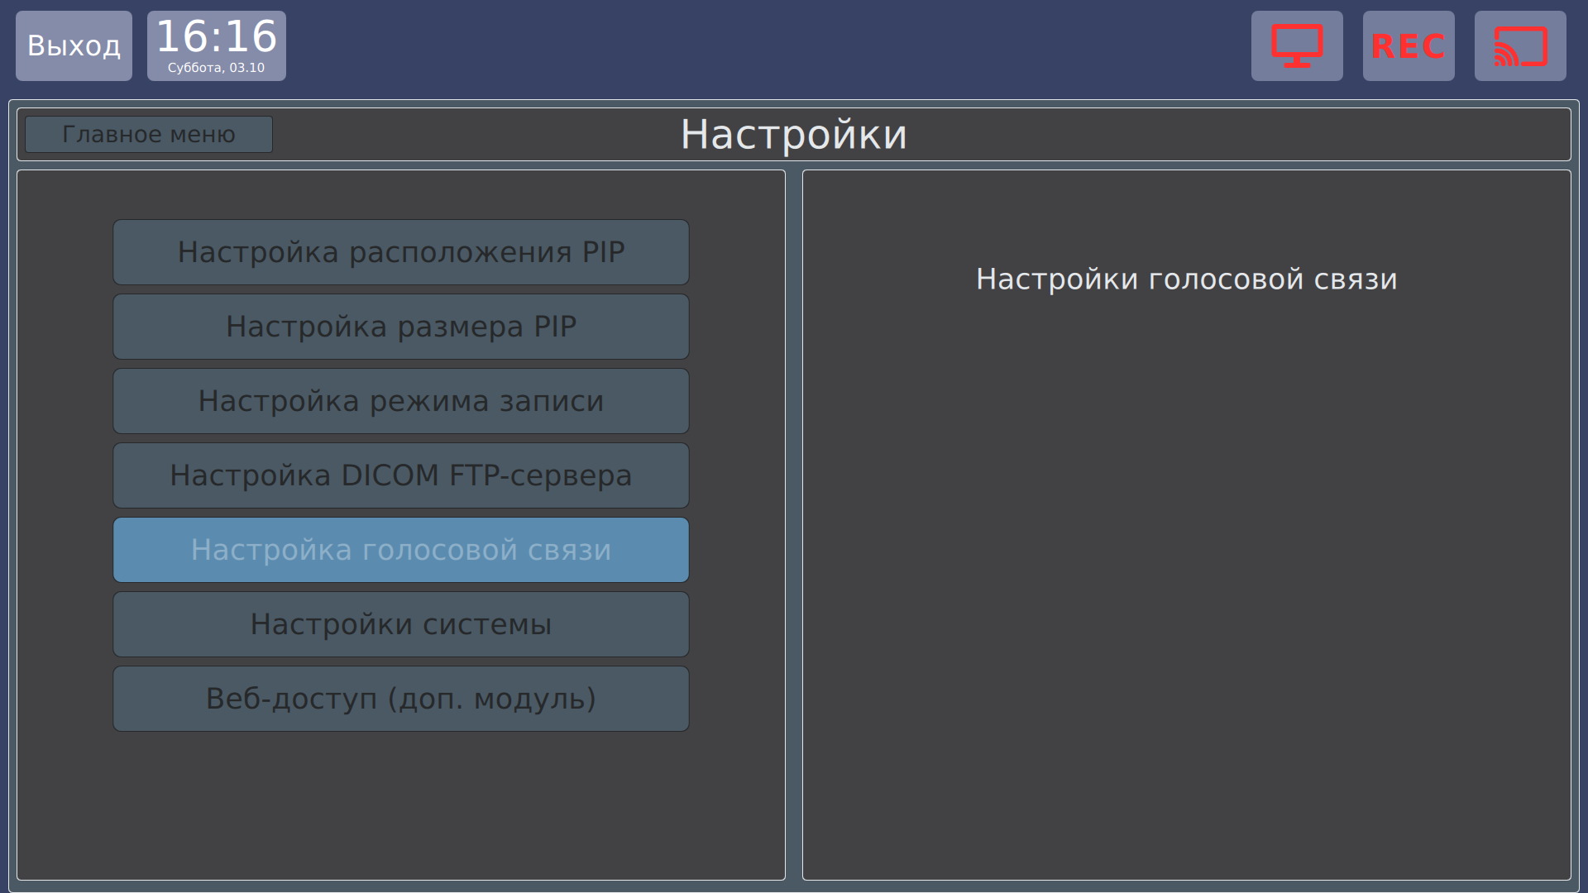Open Настройки системы
The image size is (1588, 893).
click(x=401, y=624)
